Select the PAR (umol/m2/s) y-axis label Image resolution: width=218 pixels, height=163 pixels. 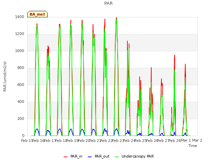[5, 76]
